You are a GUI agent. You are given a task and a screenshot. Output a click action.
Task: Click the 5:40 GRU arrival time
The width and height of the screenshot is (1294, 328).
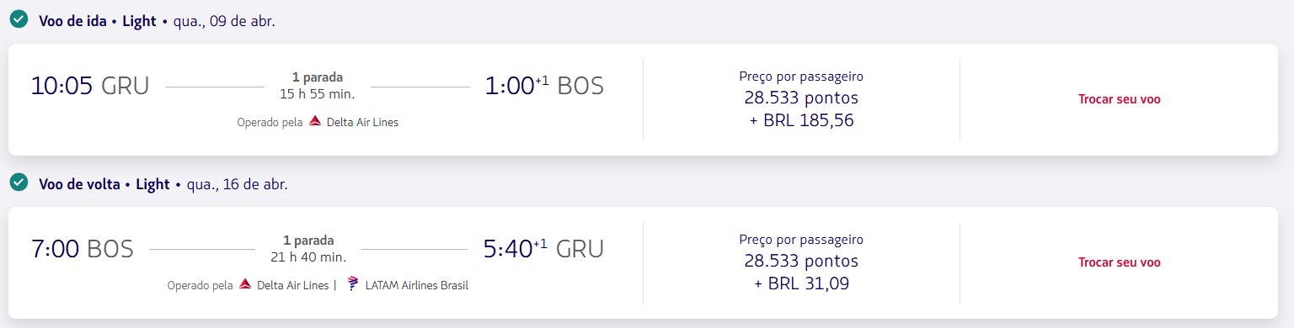pos(544,249)
